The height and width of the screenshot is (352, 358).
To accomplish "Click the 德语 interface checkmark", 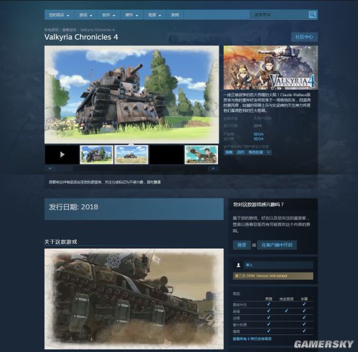I will click(269, 331).
